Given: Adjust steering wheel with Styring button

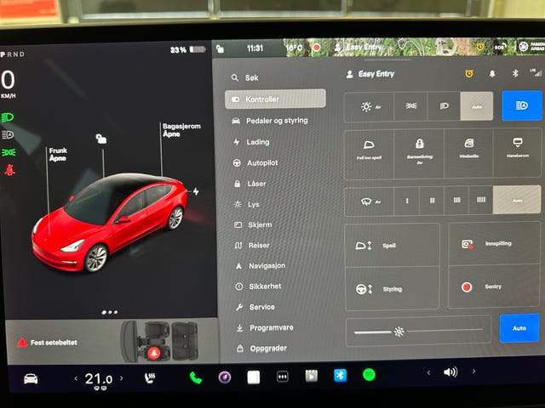Looking at the screenshot, I should (392, 289).
